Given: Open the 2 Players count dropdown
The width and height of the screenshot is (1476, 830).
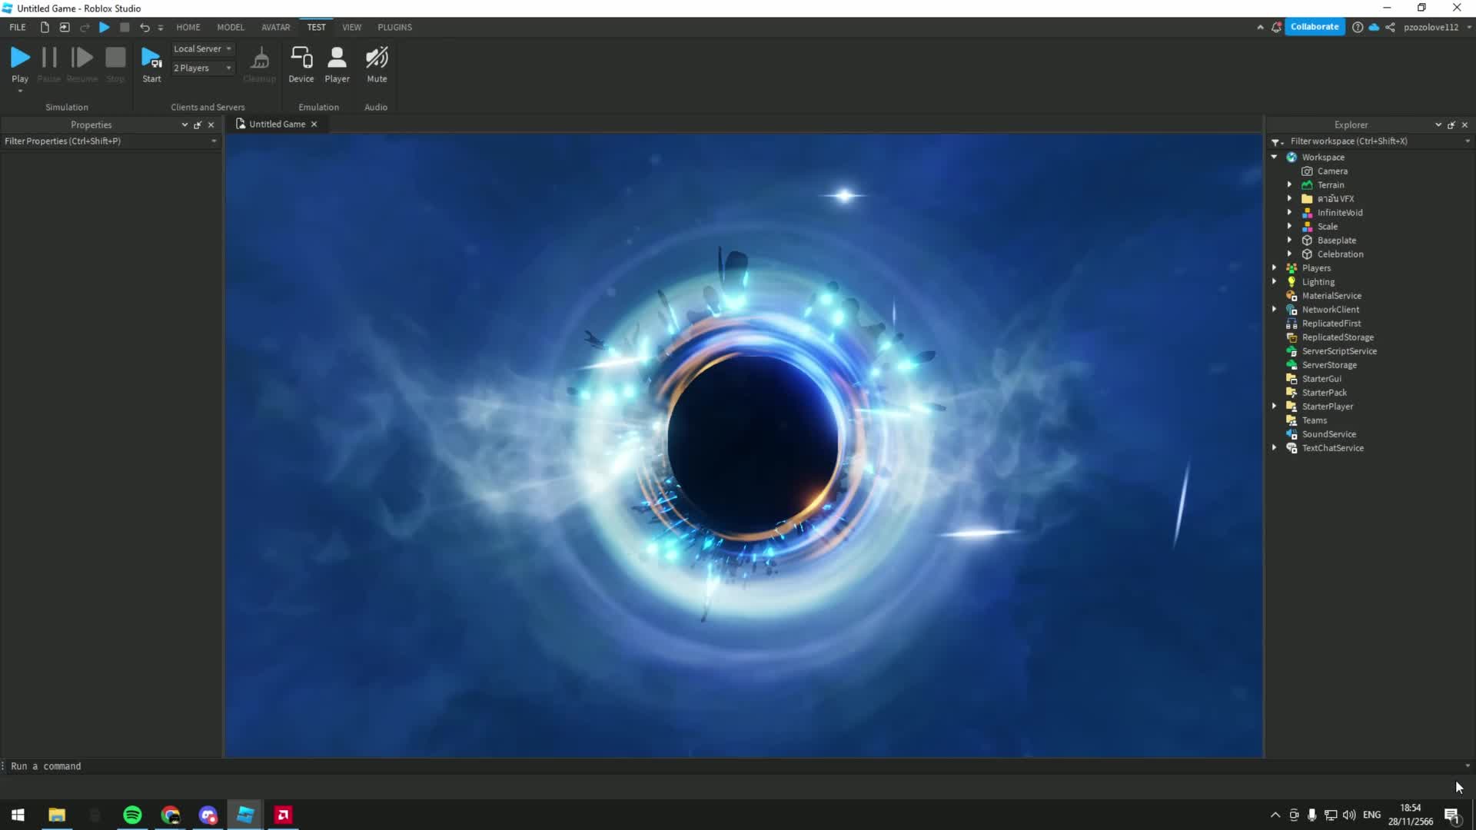Looking at the screenshot, I should pyautogui.click(x=228, y=68).
